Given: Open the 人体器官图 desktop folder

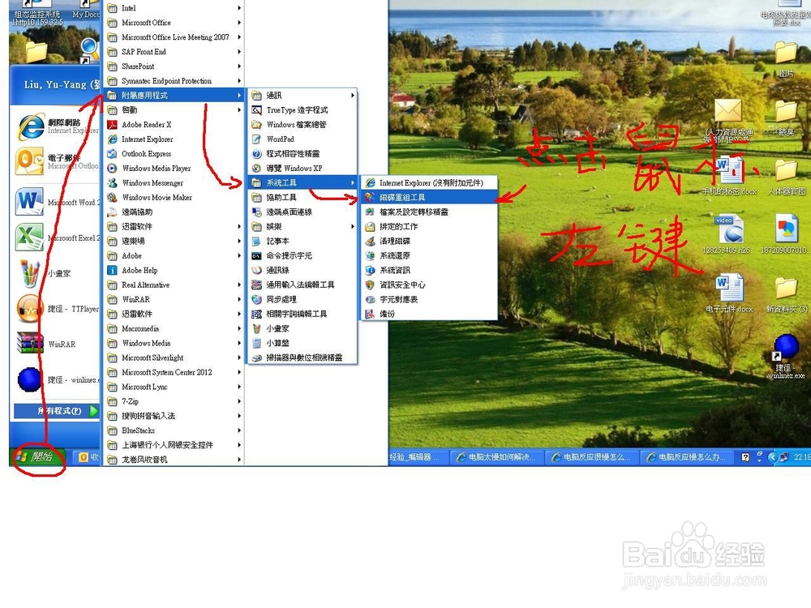Looking at the screenshot, I should pyautogui.click(x=786, y=177).
